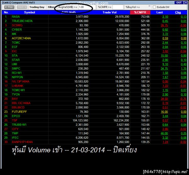
Task: Focus the AvgVal5(MB) >= input field
Action: 87,7
